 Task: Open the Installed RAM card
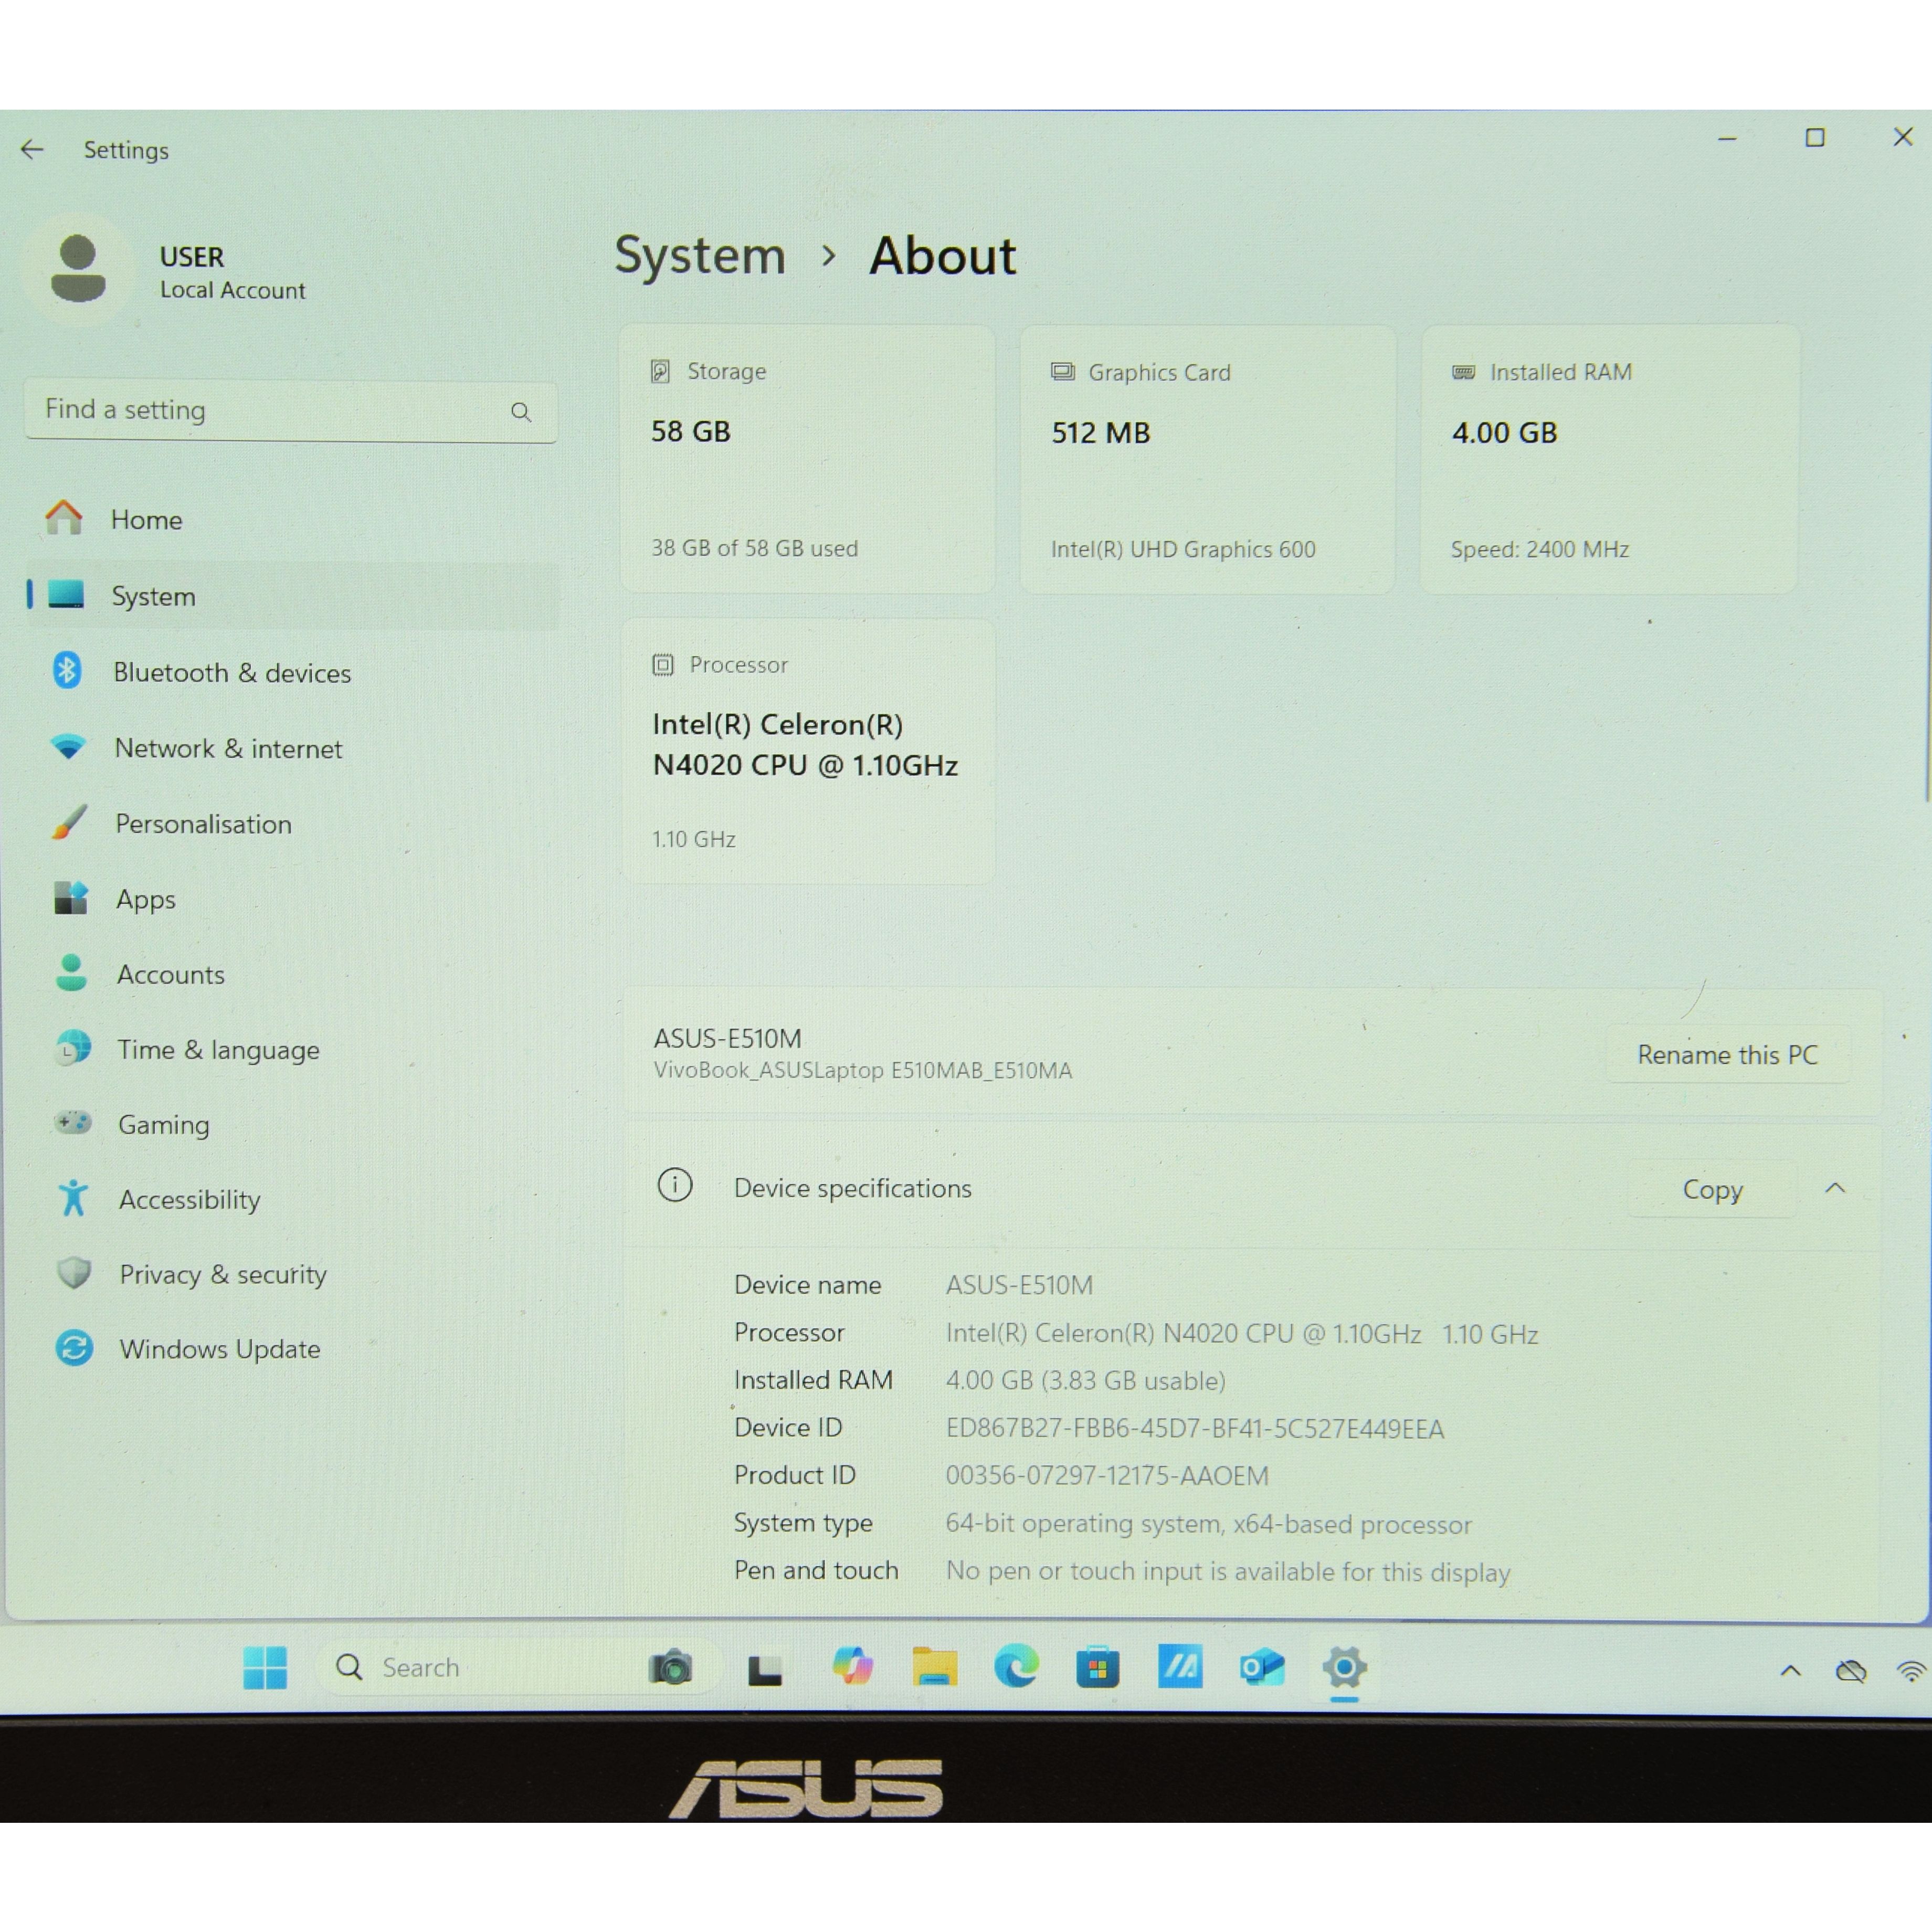coord(1609,459)
